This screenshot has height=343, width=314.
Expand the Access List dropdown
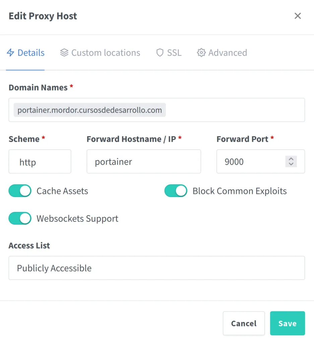click(x=156, y=268)
